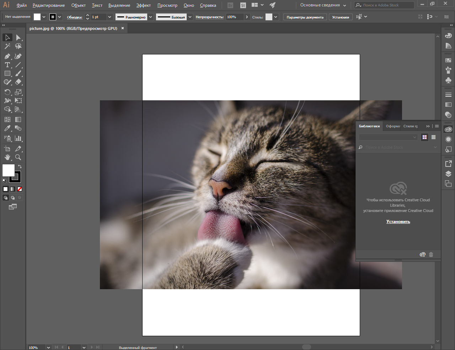
Task: Click the Параметры документа button
Action: click(305, 16)
